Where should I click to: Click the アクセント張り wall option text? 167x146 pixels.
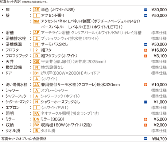[53, 15]
